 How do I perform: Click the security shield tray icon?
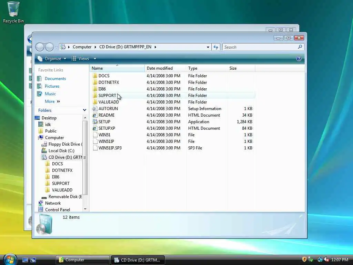click(304, 259)
